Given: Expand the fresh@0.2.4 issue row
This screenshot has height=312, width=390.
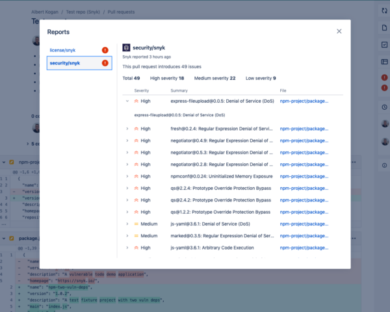Looking at the screenshot, I should [x=127, y=129].
